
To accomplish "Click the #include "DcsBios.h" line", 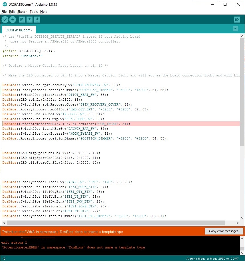I will (23, 56).
